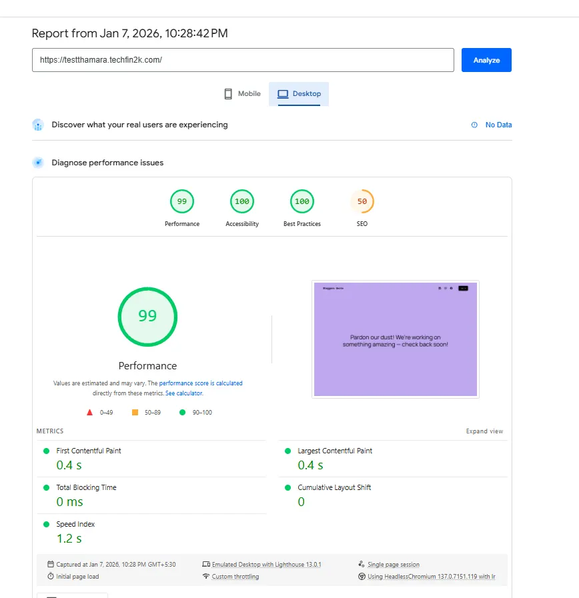The width and height of the screenshot is (579, 598).
Task: Focus the URL input field
Action: [x=243, y=60]
